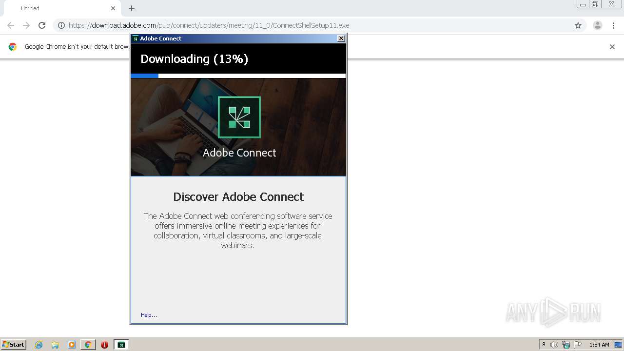Open the Windows Start menu
The image size is (624, 351).
point(14,345)
